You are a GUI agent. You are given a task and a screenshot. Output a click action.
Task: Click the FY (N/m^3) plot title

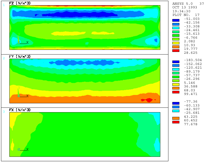(x=20, y=57)
